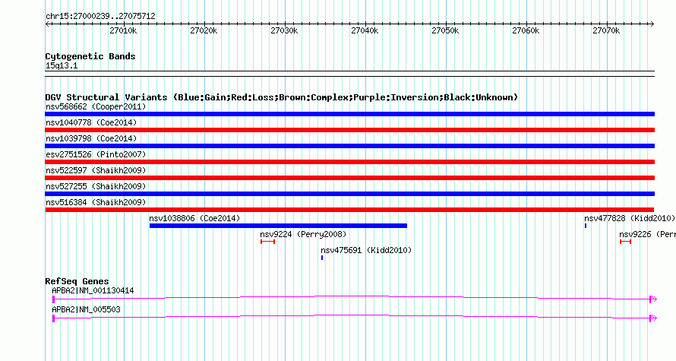
Task: Open nsv516384 (Shaikh2009) label
Action: 96,202
